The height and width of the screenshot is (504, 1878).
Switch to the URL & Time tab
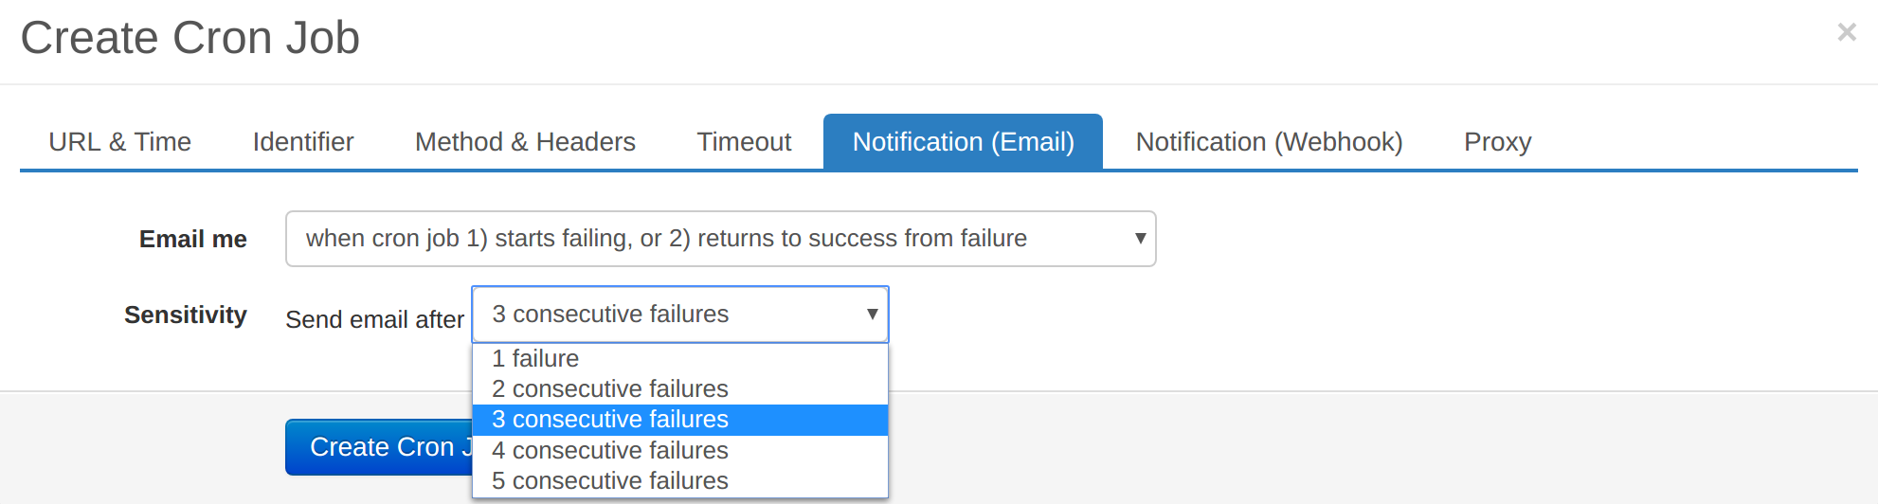pos(120,142)
